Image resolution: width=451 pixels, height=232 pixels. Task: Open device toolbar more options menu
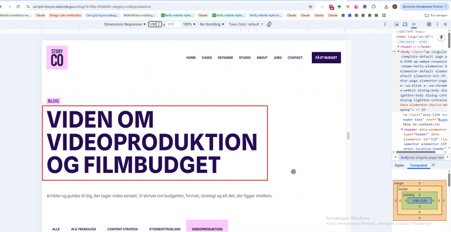click(x=385, y=25)
